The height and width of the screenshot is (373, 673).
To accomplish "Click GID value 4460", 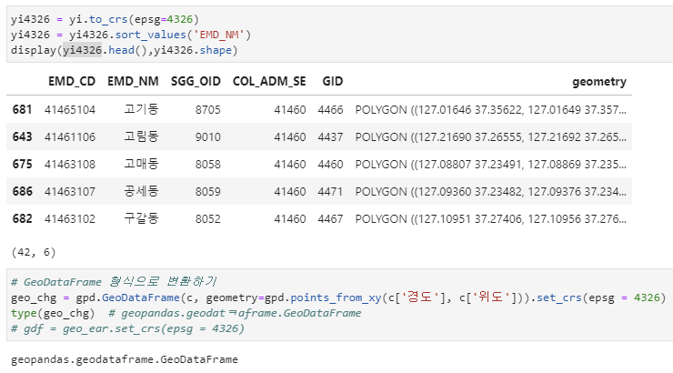I will click(x=330, y=165).
